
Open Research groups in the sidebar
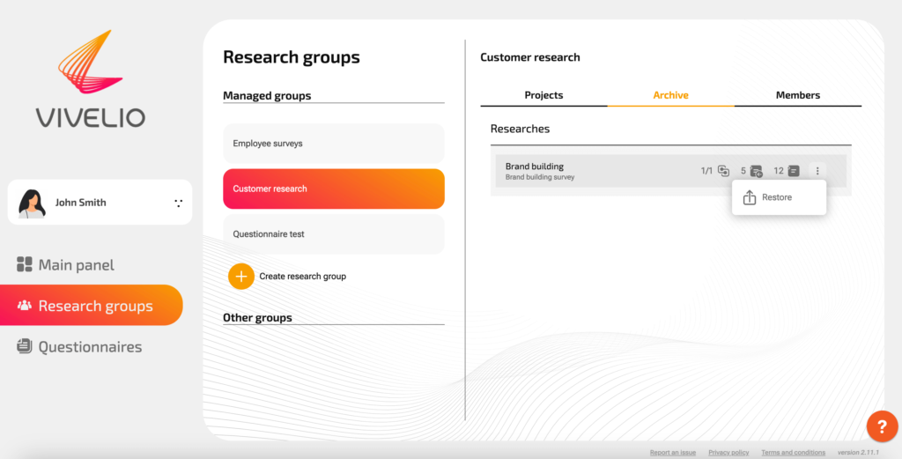pyautogui.click(x=92, y=306)
